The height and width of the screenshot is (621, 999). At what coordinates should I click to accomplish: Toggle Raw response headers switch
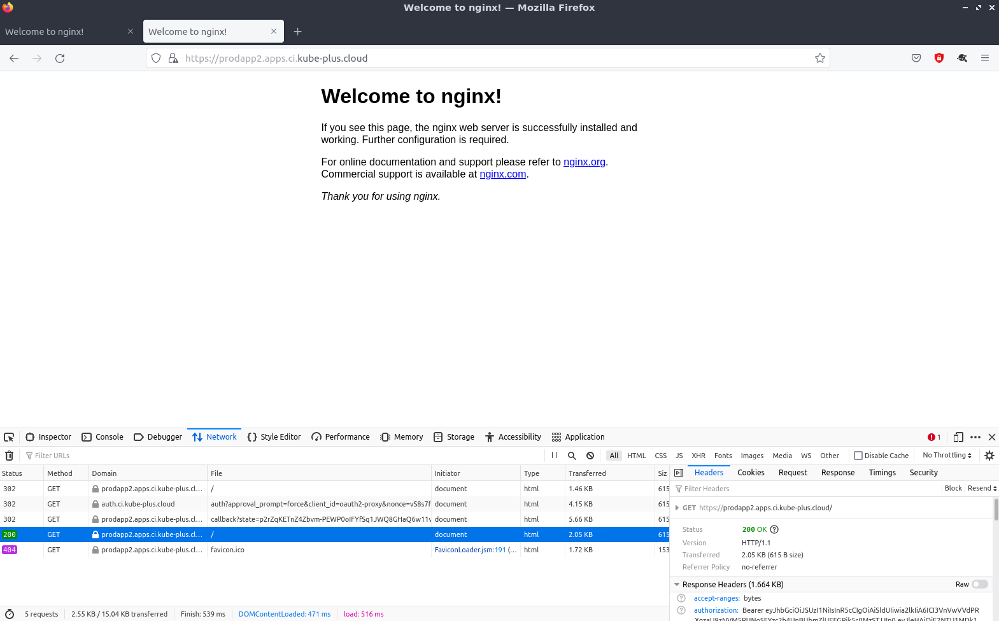point(980,584)
